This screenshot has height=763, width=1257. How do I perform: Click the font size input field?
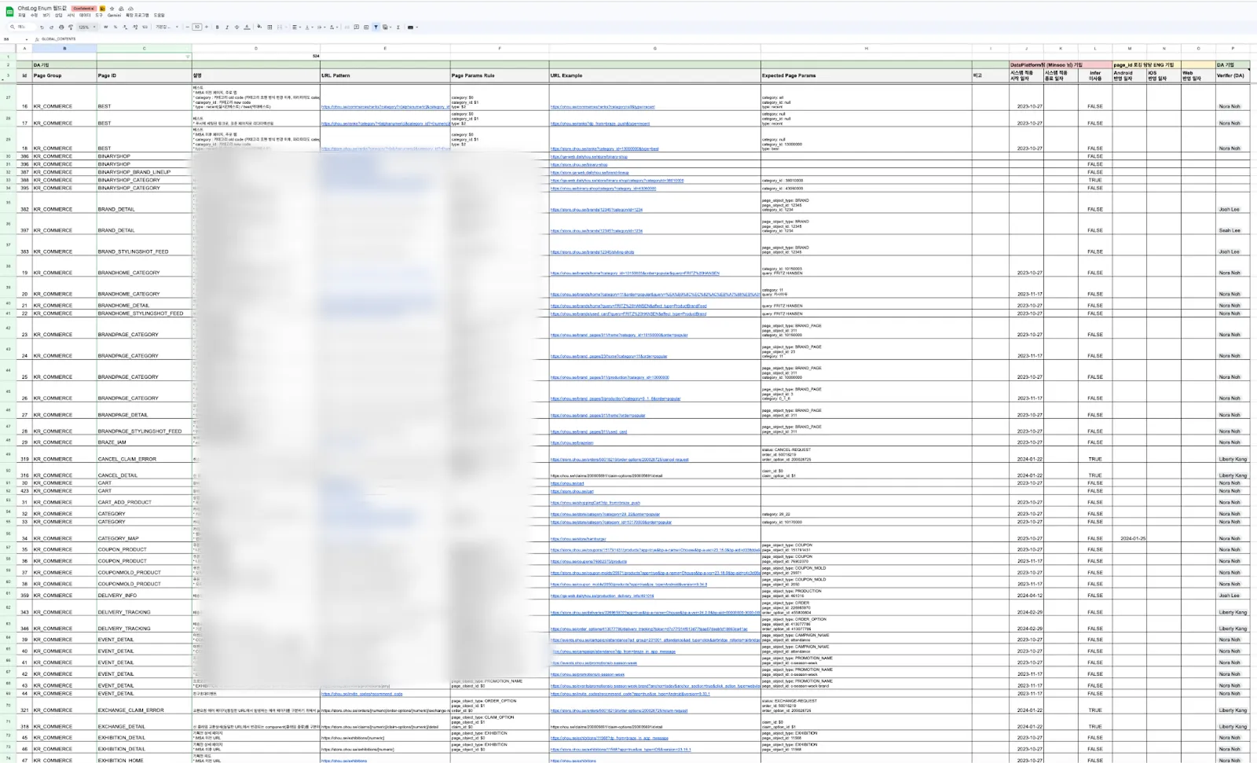196,27
